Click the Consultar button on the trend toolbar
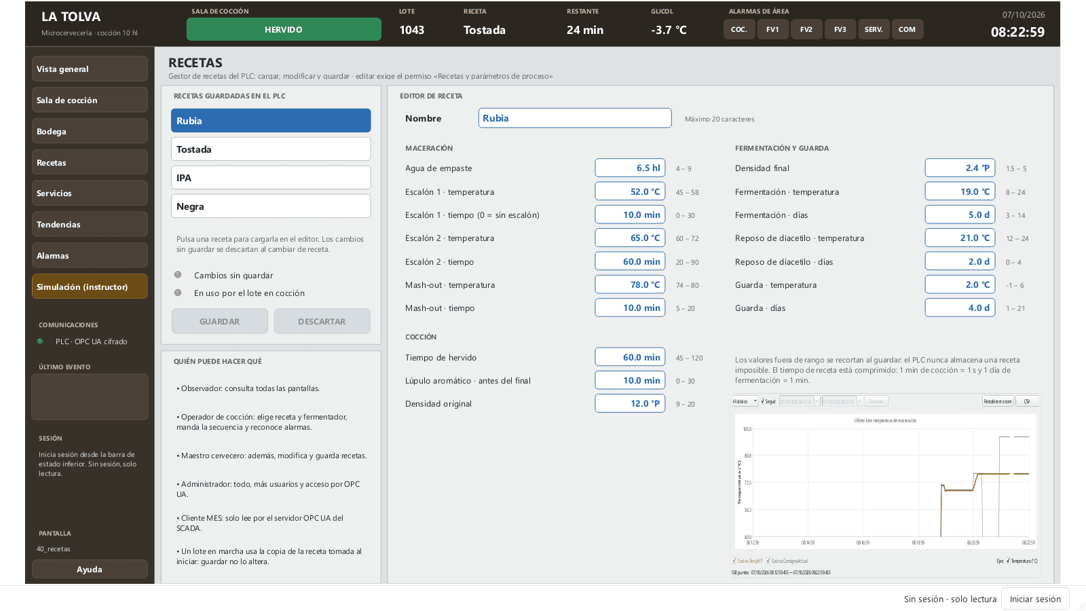This screenshot has width=1086, height=611. click(876, 401)
